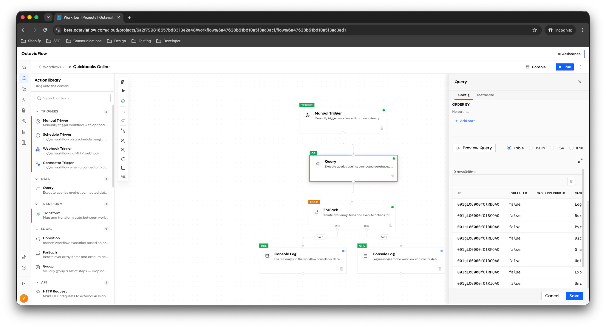This screenshot has height=327, width=606.
Task: Click the auto-layout tree icon in the canvas toolbar
Action: (x=123, y=131)
